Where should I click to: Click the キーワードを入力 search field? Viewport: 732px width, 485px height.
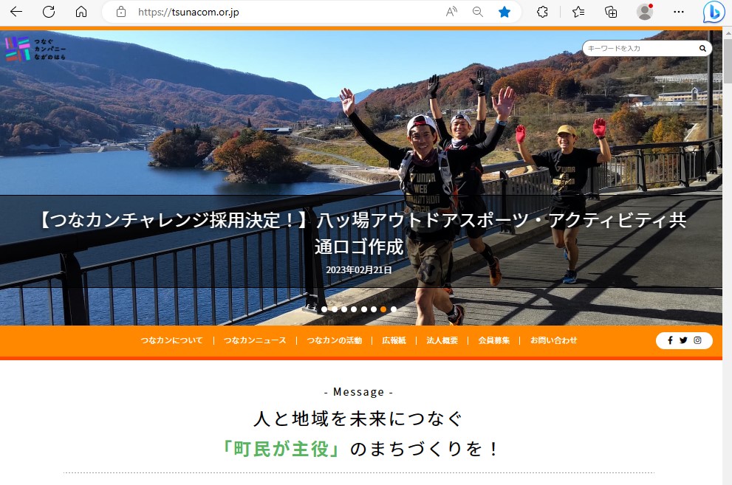click(x=639, y=49)
